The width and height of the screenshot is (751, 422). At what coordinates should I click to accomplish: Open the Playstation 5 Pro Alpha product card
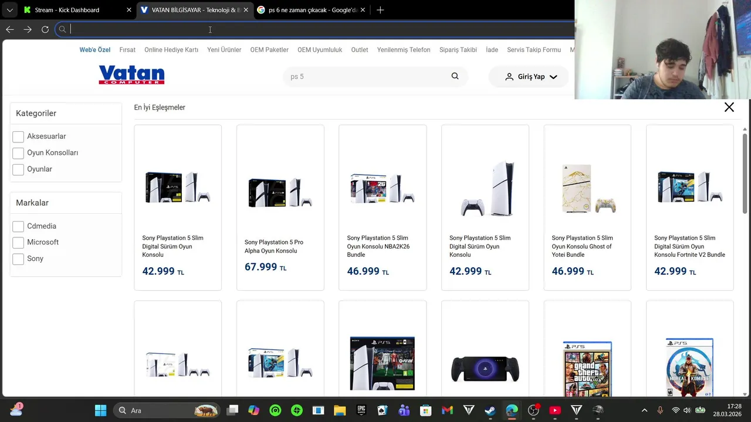280,207
